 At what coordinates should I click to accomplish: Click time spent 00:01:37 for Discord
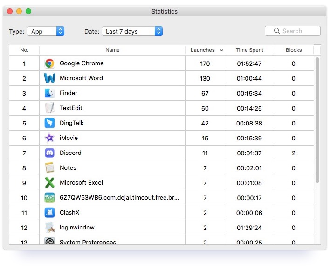[x=249, y=153]
